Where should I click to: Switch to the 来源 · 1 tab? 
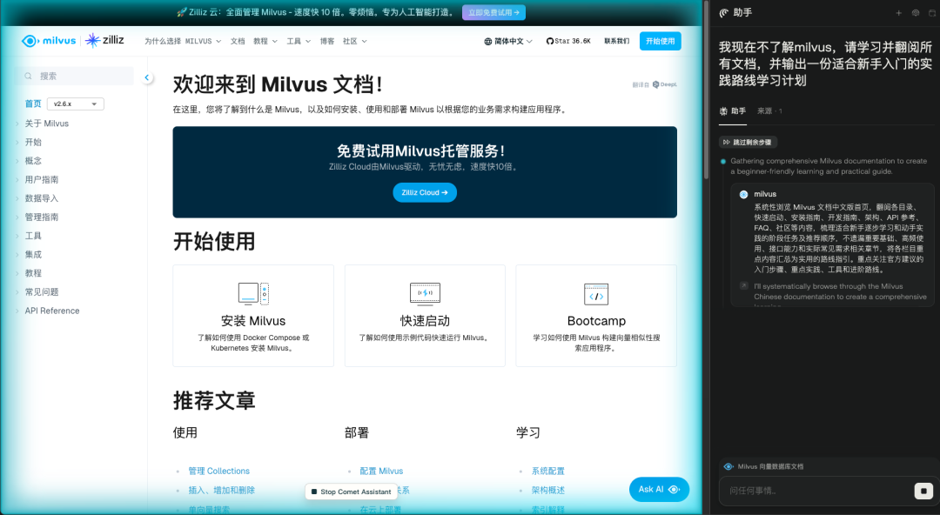click(769, 110)
